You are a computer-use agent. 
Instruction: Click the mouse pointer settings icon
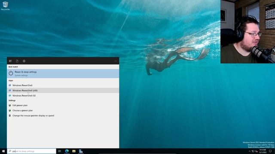[10, 115]
